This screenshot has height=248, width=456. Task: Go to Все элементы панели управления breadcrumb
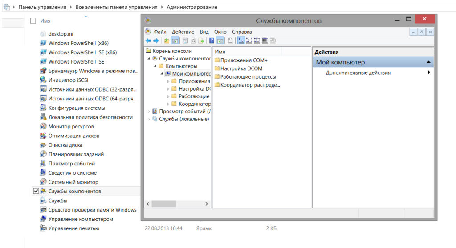116,7
